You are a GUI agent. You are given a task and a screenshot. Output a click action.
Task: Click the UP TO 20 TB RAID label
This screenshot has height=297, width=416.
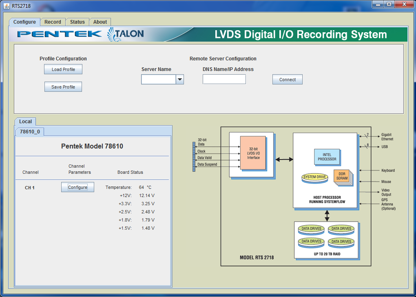click(327, 254)
